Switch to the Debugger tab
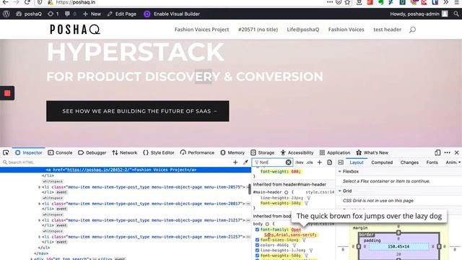 click(92, 152)
